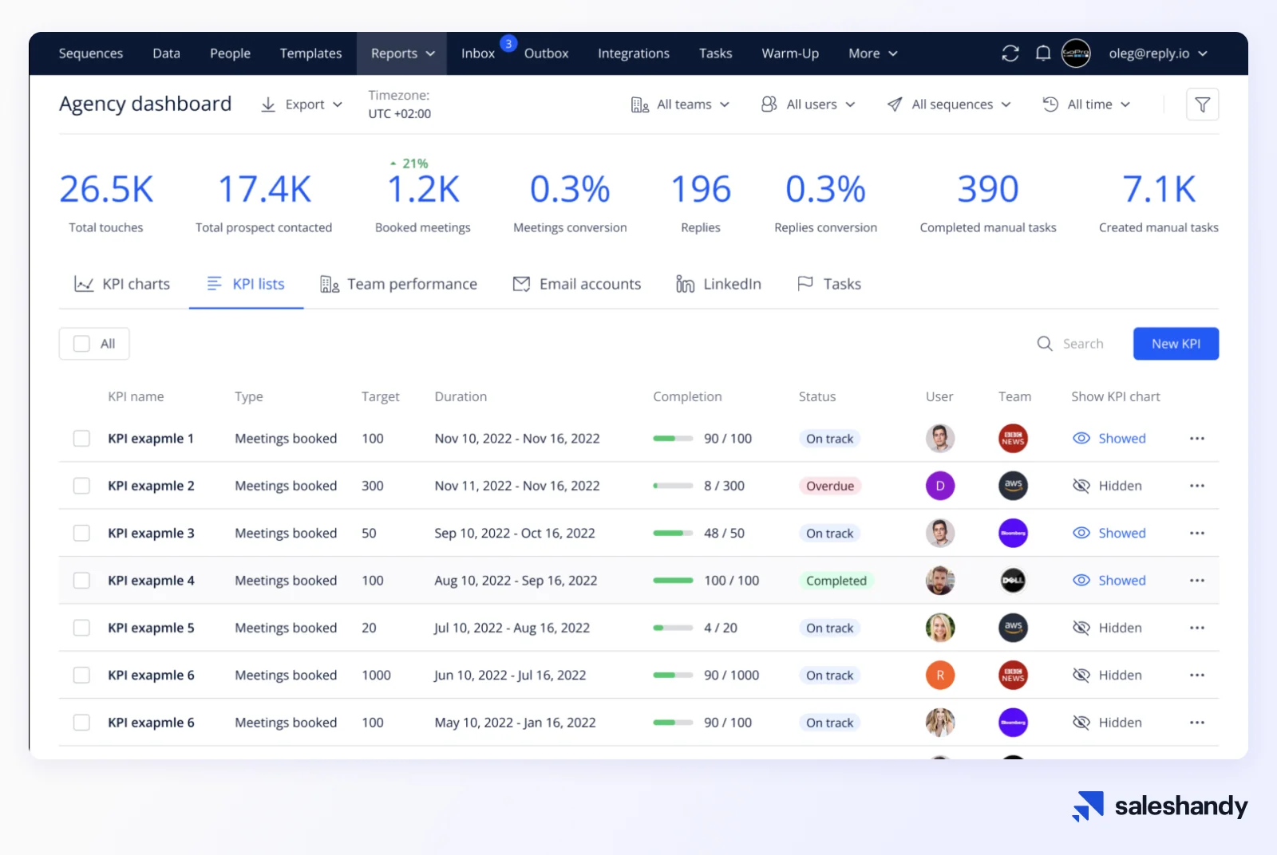This screenshot has width=1277, height=855.
Task: Click AWS team icon in KPI exapmle 2 row
Action: [x=1013, y=486]
